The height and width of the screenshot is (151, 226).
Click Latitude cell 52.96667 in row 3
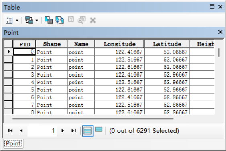click(167, 74)
